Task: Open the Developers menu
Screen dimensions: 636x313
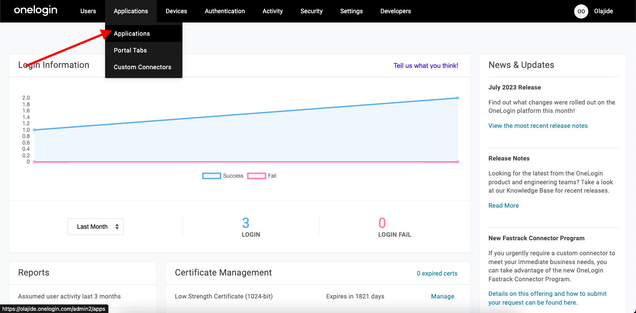Action: coord(396,11)
